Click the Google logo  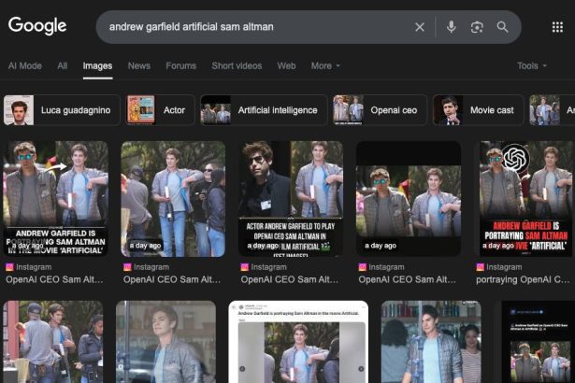tap(37, 26)
